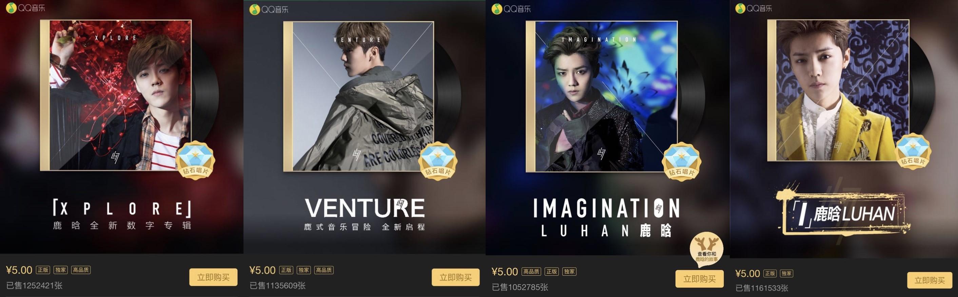Buy XPLORE with its 立即购买 button
Screen dimensions: 958x297
coord(213,277)
